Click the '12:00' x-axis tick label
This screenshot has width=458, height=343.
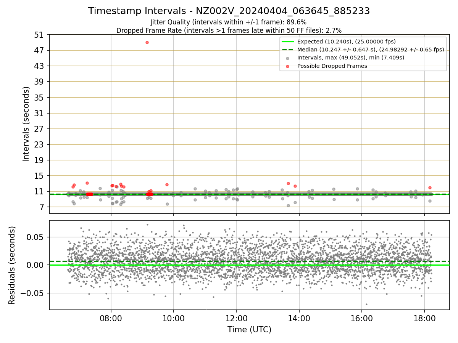coord(236,318)
